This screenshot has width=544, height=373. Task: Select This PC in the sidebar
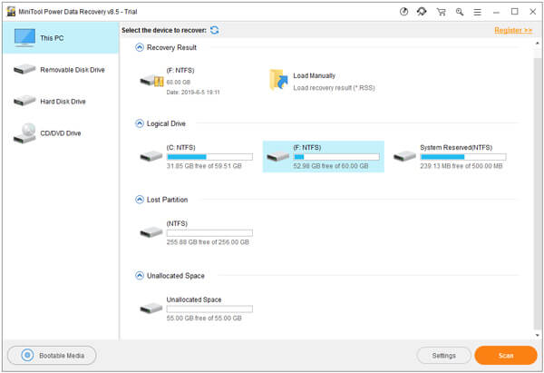pos(61,38)
